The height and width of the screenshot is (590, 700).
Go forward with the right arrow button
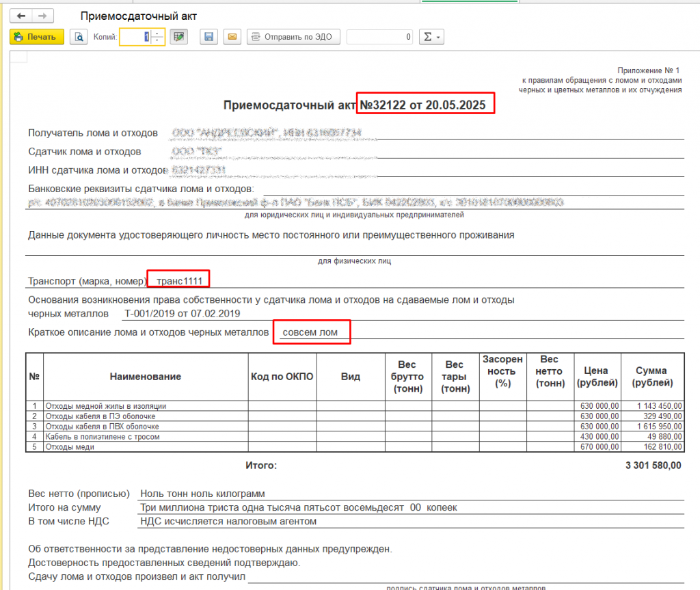tap(42, 16)
